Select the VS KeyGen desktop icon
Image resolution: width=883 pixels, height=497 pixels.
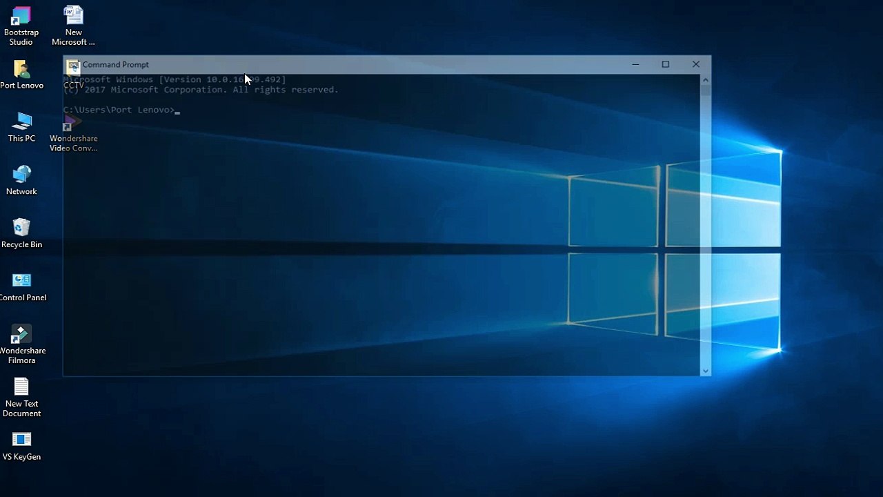click(21, 446)
